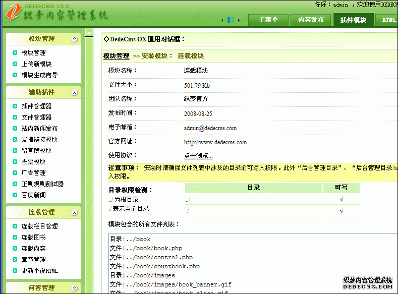The image size is (398, 294).
Task: Open 连载内容 list
Action: pyautogui.click(x=34, y=249)
